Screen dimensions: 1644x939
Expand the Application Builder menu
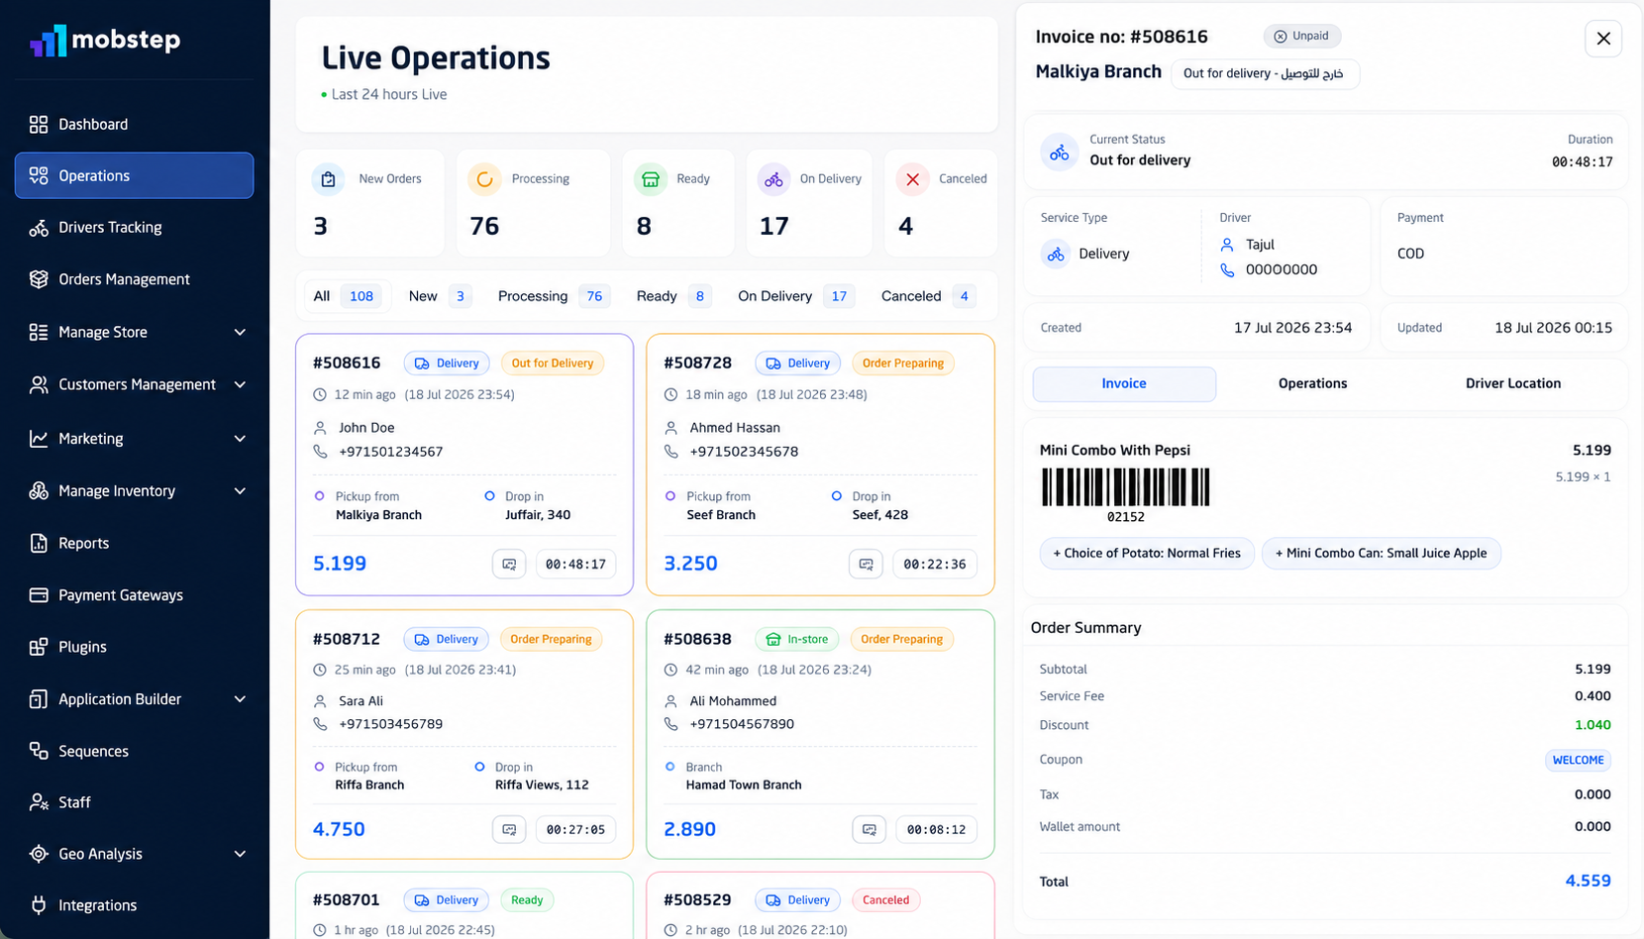240,699
